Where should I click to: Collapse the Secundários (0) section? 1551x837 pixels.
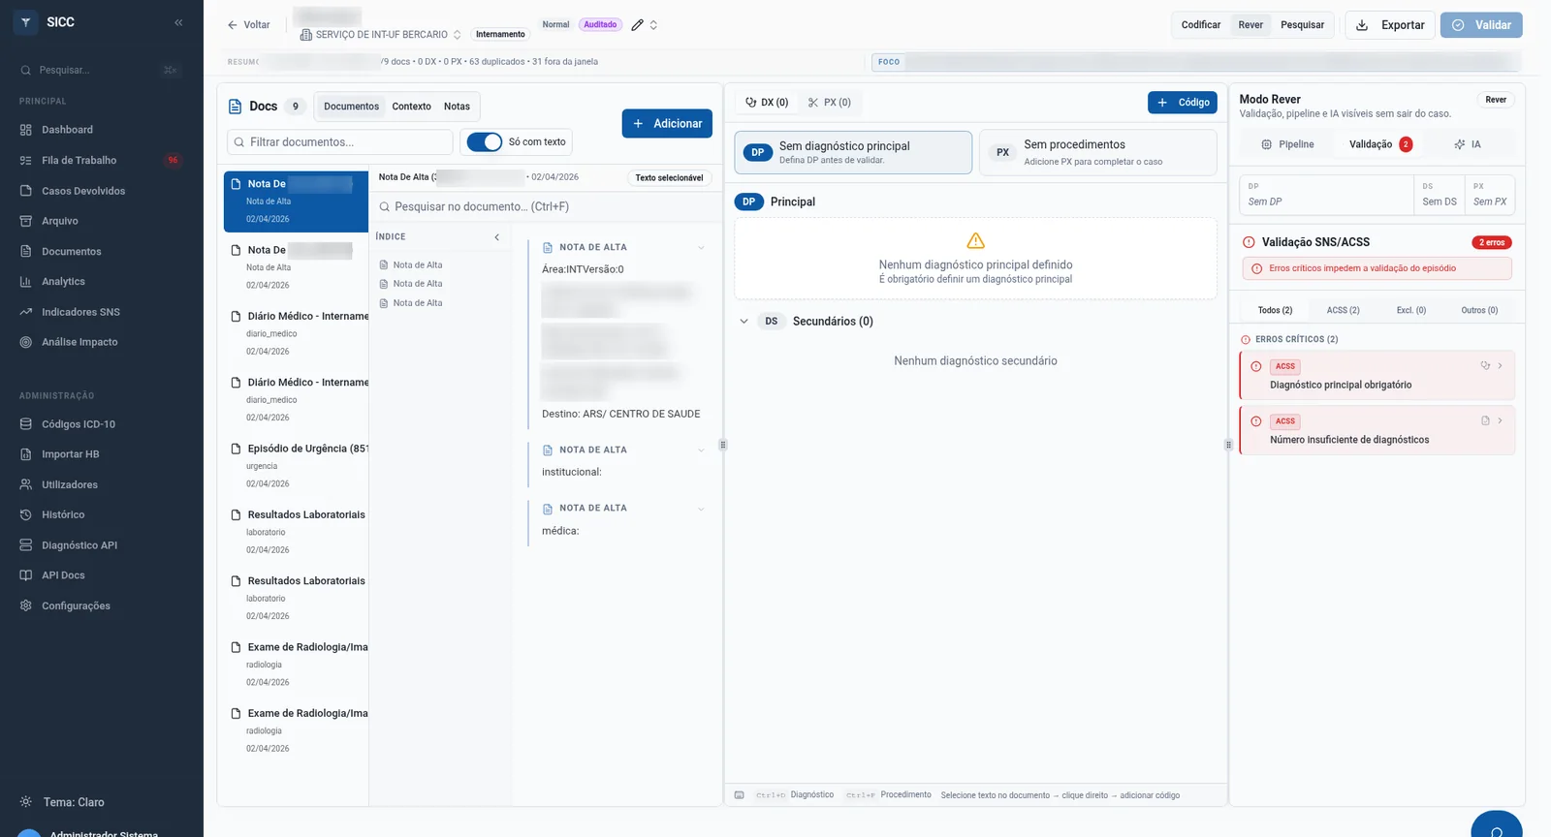click(x=744, y=322)
